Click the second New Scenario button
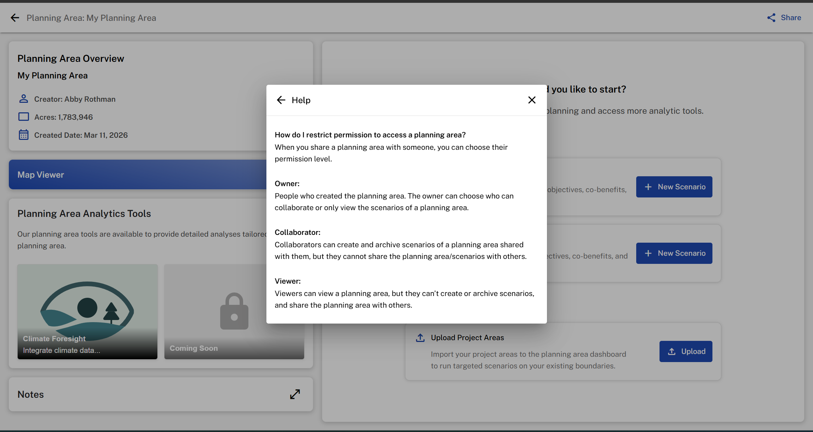 [x=674, y=253]
